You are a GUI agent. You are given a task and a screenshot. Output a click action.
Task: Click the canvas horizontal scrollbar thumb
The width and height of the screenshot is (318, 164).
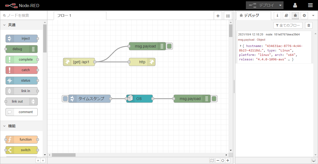tap(63, 155)
